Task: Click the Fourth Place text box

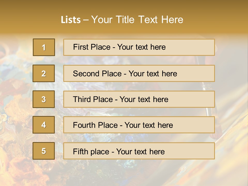Action: 139,125
